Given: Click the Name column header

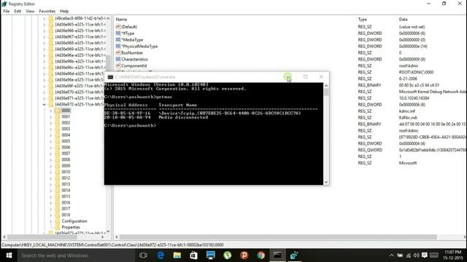Looking at the screenshot, I should tap(121, 20).
